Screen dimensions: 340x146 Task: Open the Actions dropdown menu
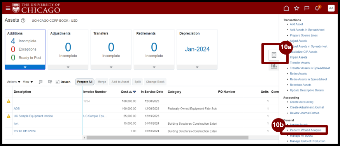[14, 82]
